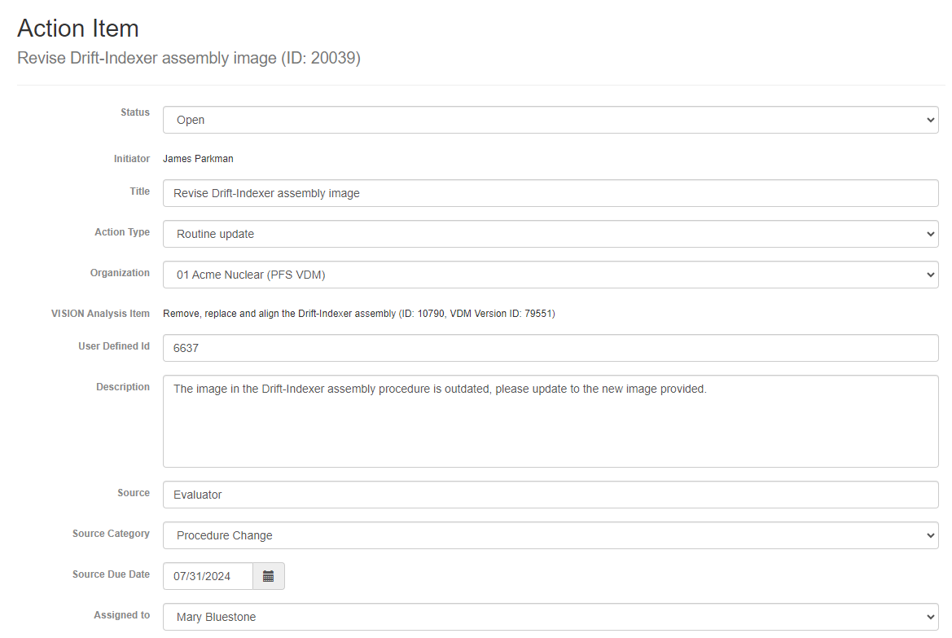The width and height of the screenshot is (952, 638).
Task: Select the Source field containing Evaluator
Action: coord(550,495)
